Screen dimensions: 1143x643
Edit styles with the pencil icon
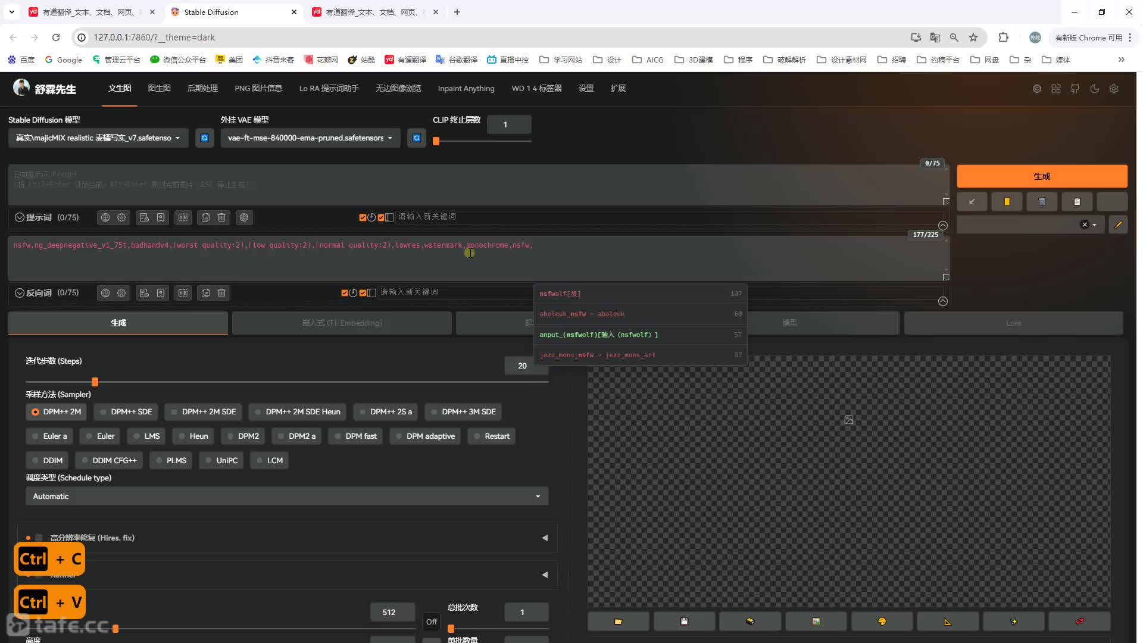(x=1118, y=225)
